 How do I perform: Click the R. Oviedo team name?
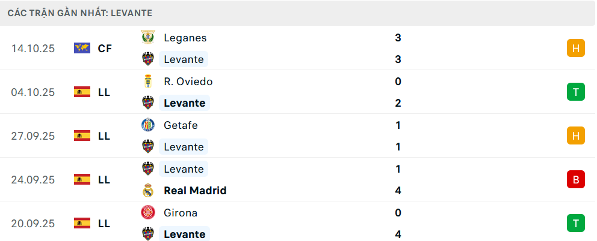click(x=188, y=81)
